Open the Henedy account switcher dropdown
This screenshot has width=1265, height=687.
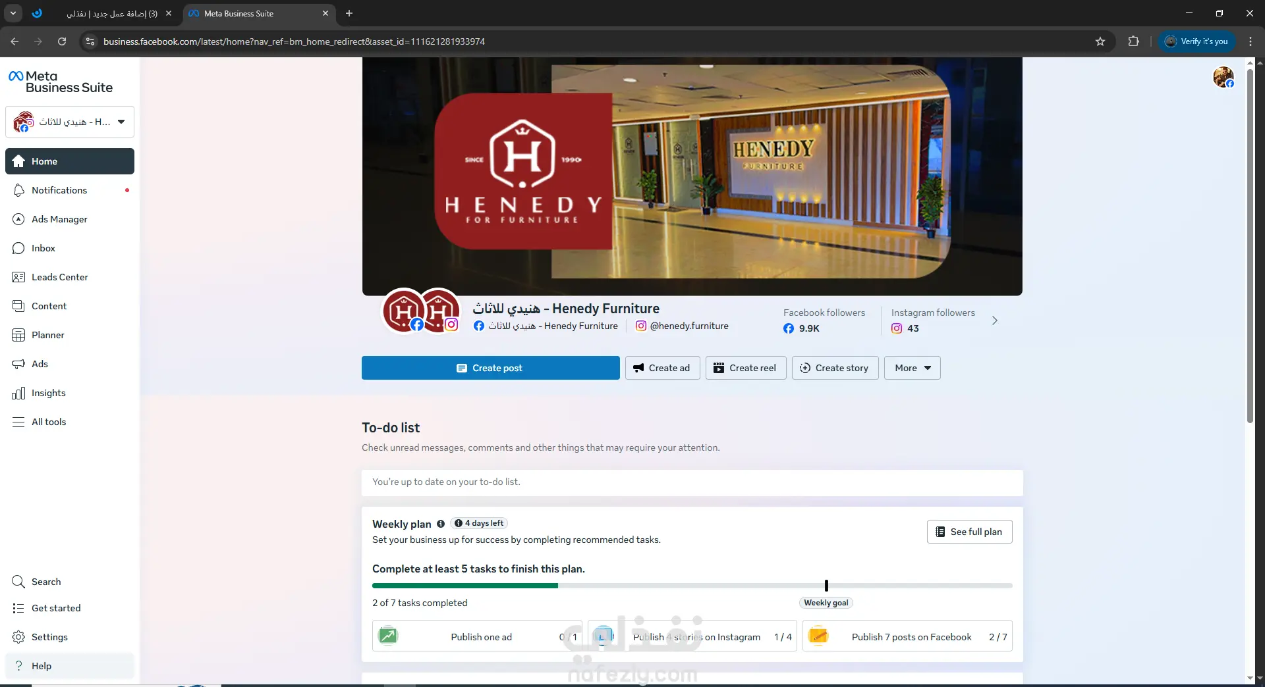click(x=70, y=122)
